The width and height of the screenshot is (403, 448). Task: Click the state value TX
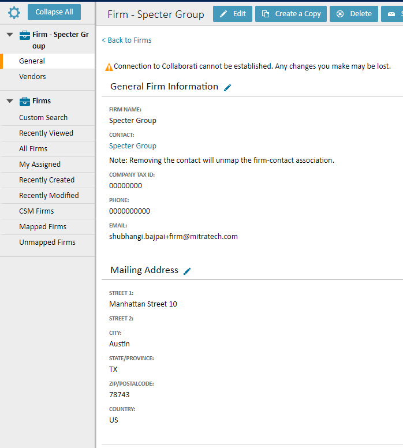(x=113, y=369)
